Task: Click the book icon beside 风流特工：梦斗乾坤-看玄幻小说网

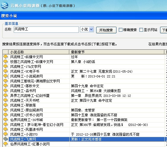Action: (x=6, y=124)
